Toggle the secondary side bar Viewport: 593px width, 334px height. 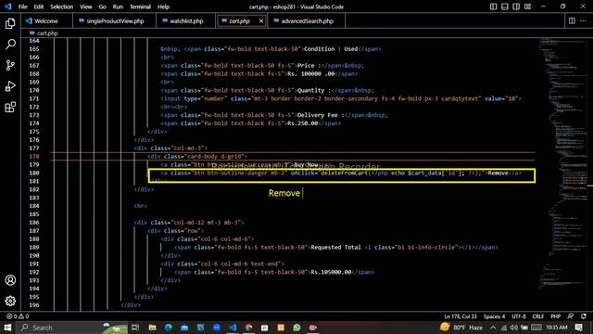click(516, 6)
